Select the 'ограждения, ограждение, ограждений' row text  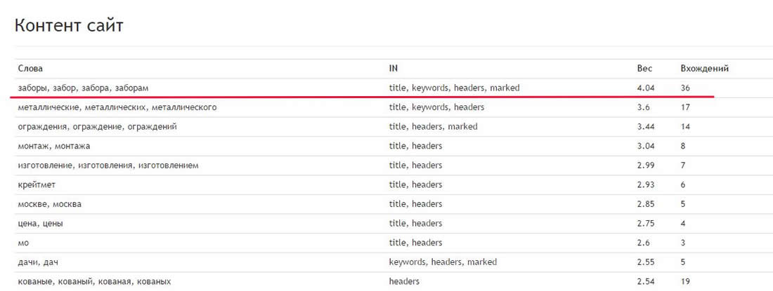[x=97, y=127]
